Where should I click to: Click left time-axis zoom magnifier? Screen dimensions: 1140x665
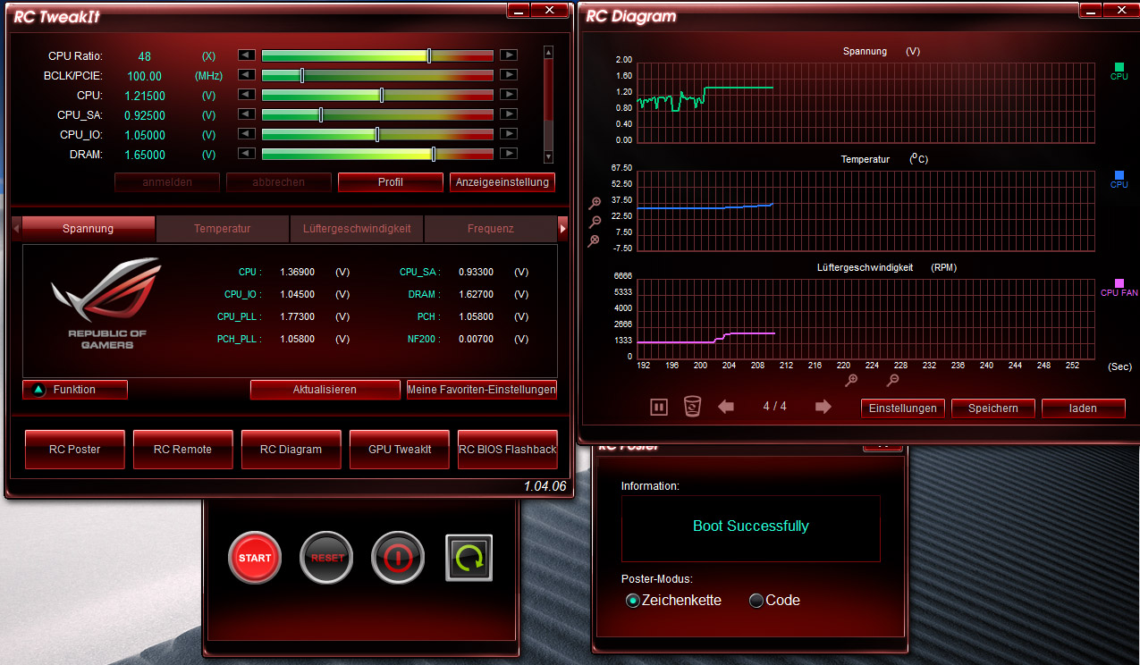tap(851, 380)
